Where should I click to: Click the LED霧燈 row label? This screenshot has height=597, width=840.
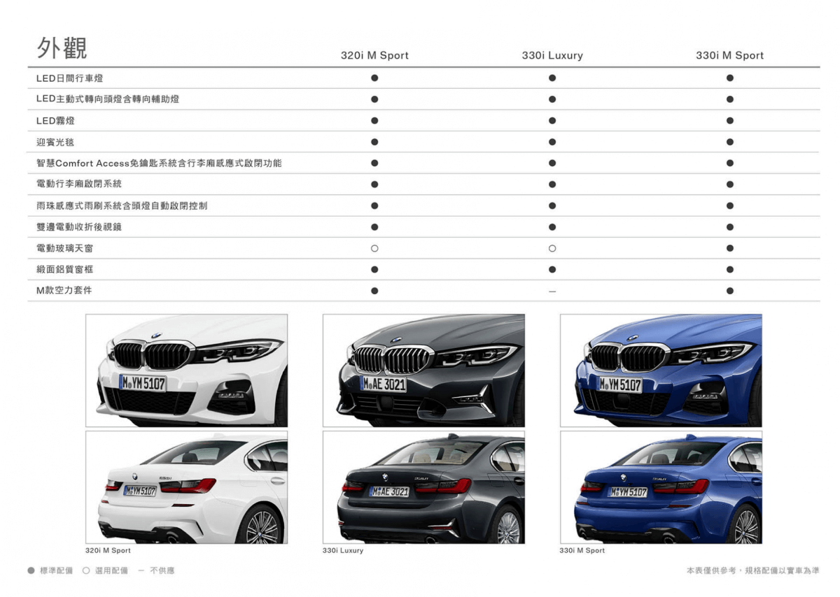pyautogui.click(x=56, y=121)
